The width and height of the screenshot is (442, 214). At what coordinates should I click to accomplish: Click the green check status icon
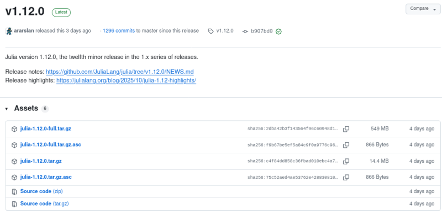[278, 31]
